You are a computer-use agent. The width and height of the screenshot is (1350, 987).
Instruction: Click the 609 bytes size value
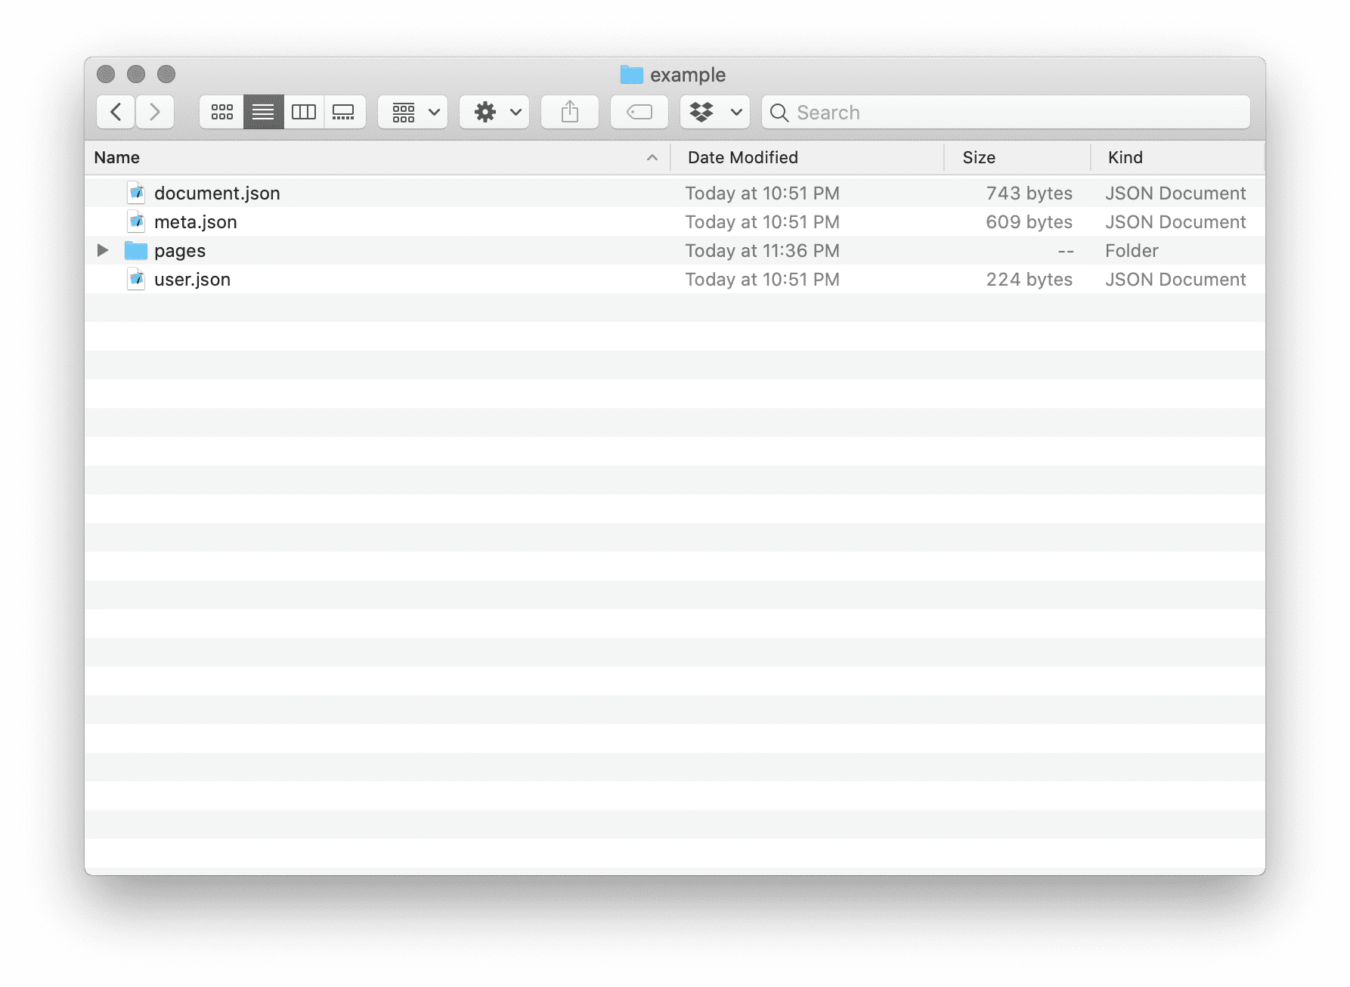(1029, 221)
